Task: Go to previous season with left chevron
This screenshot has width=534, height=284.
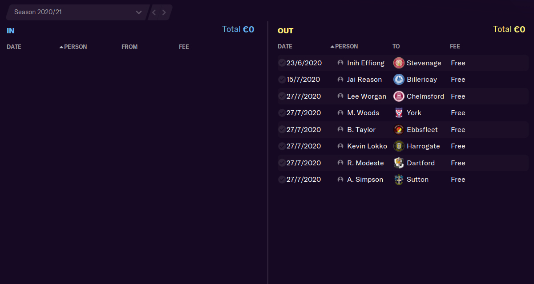Action: click(x=154, y=12)
